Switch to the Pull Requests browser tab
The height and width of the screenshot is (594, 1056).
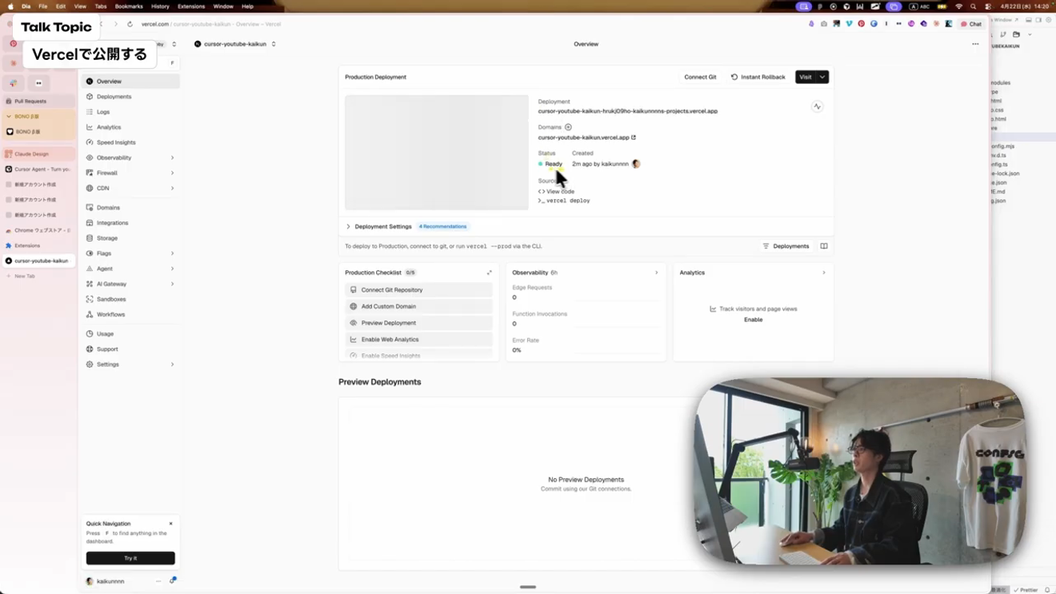point(39,102)
